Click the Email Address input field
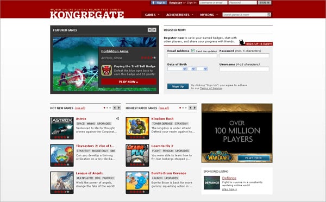 point(192,56)
